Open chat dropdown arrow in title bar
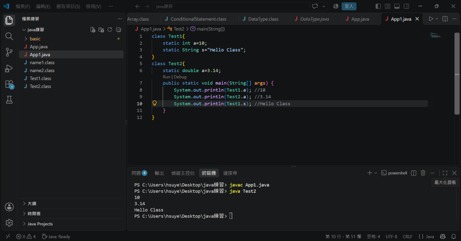The height and width of the screenshot is (241, 461). [324, 6]
